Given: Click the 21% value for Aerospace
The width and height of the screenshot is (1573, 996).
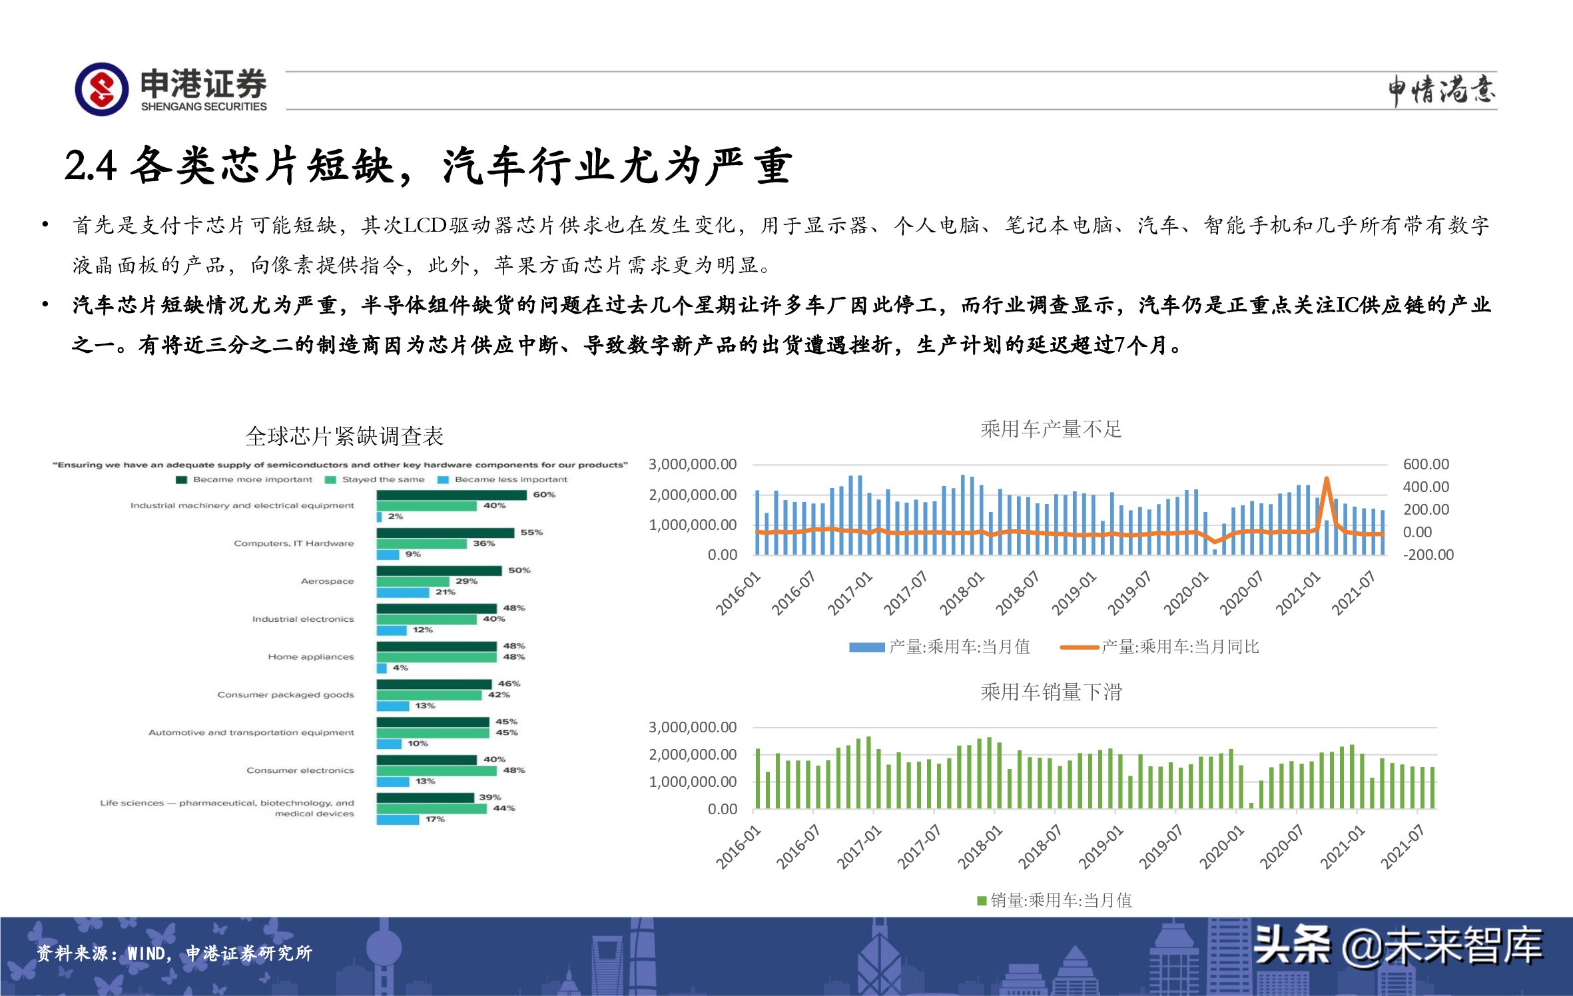Looking at the screenshot, I should click(x=445, y=592).
